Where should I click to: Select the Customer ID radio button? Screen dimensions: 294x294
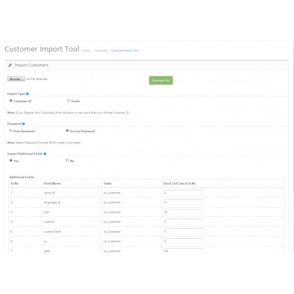point(11,101)
